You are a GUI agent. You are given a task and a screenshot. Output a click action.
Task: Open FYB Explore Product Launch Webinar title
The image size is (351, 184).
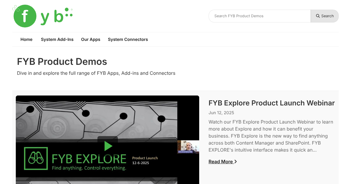271,103
